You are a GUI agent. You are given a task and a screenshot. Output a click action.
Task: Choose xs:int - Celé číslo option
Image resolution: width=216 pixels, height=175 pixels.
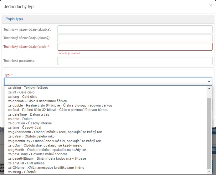point(21,92)
